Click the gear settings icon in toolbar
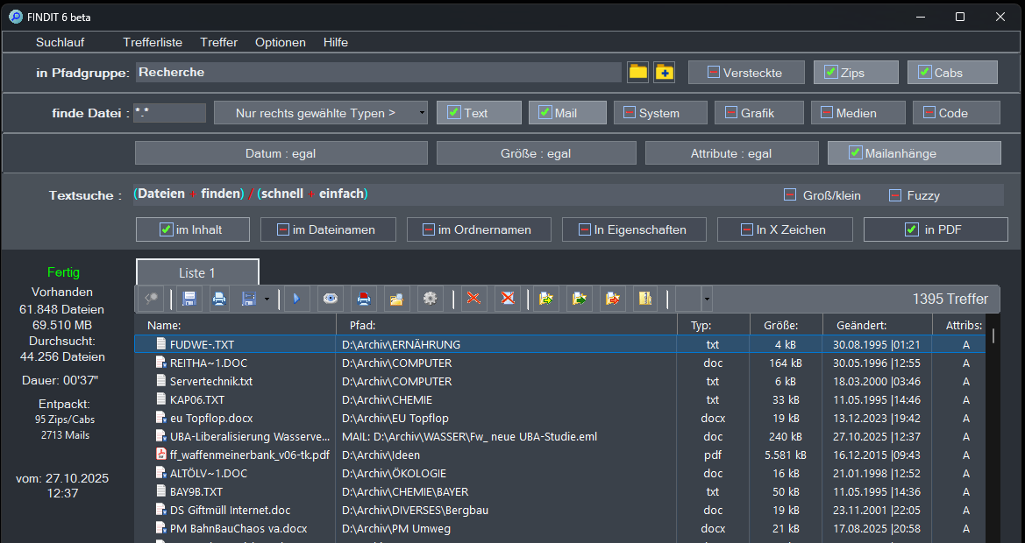This screenshot has width=1025, height=543. (x=430, y=299)
